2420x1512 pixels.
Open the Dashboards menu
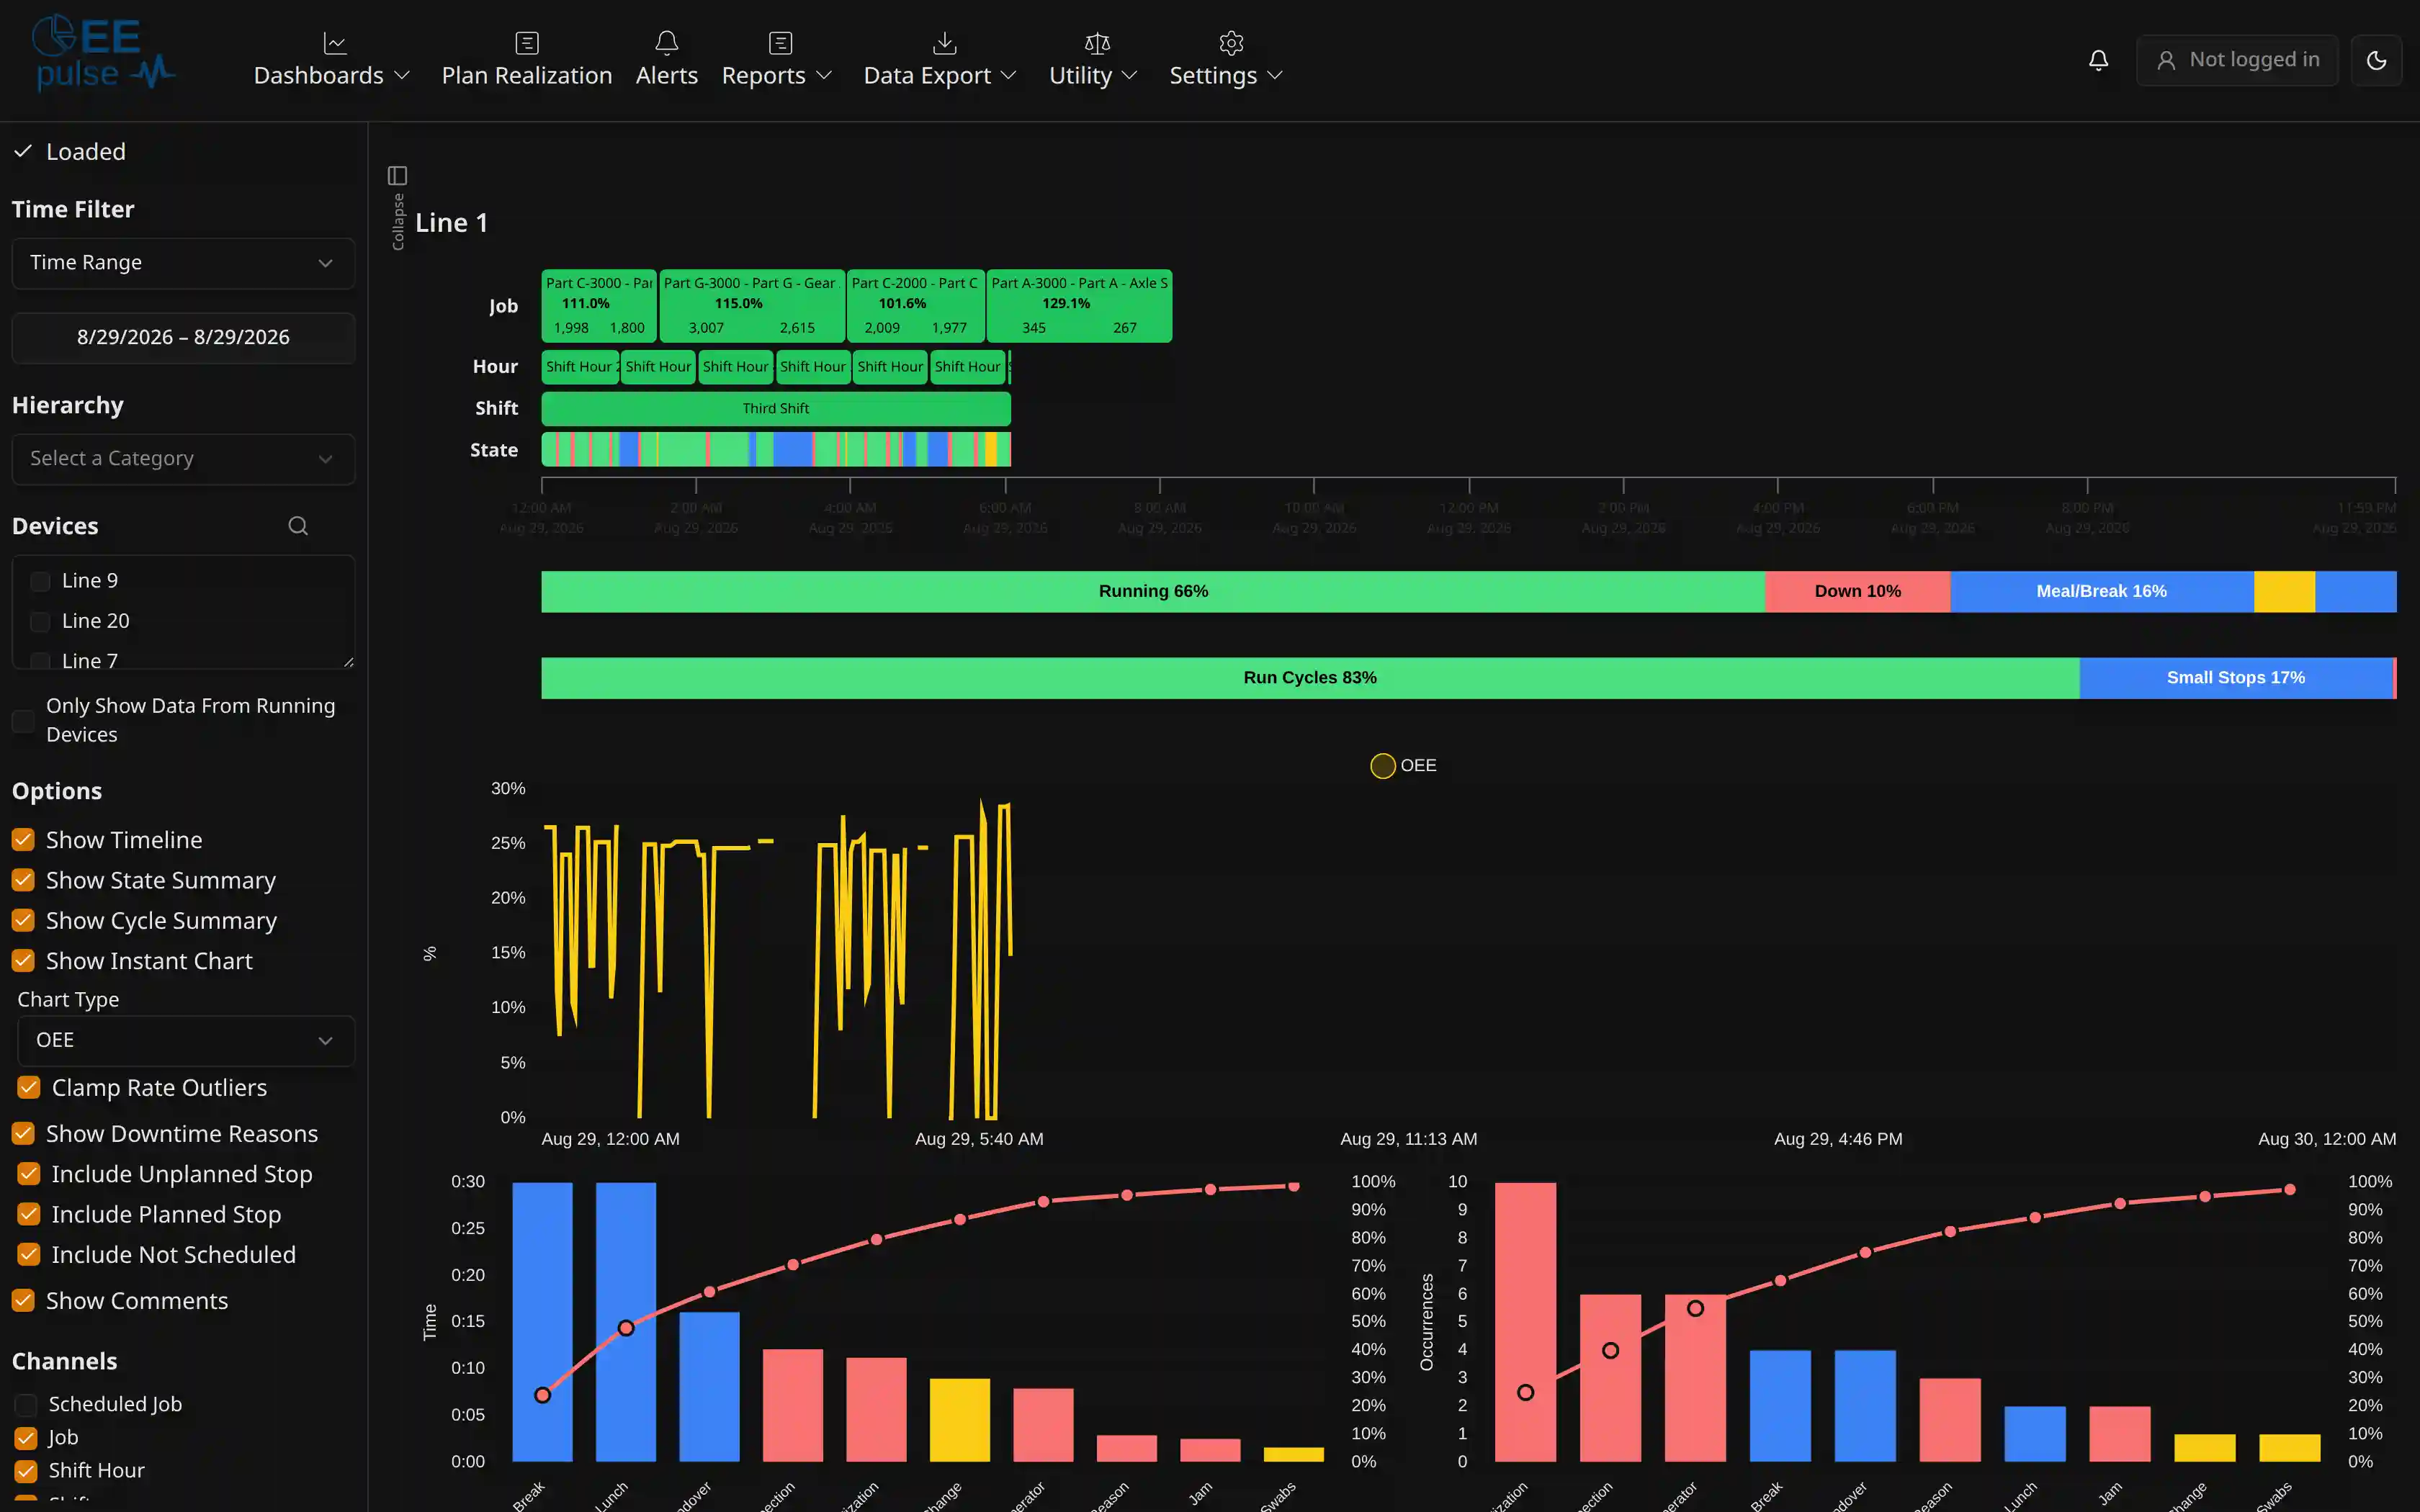click(332, 60)
